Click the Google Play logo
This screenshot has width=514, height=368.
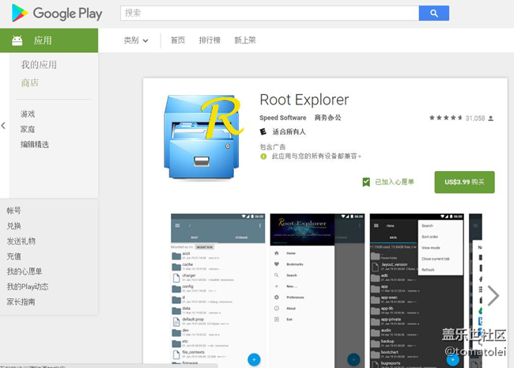click(57, 13)
